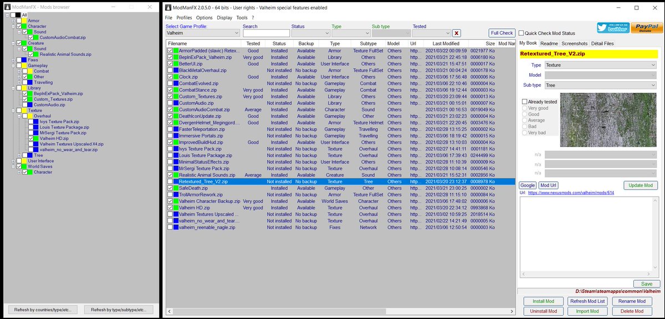Open the Display menu
Screen dimensions: 665x319
point(224,18)
